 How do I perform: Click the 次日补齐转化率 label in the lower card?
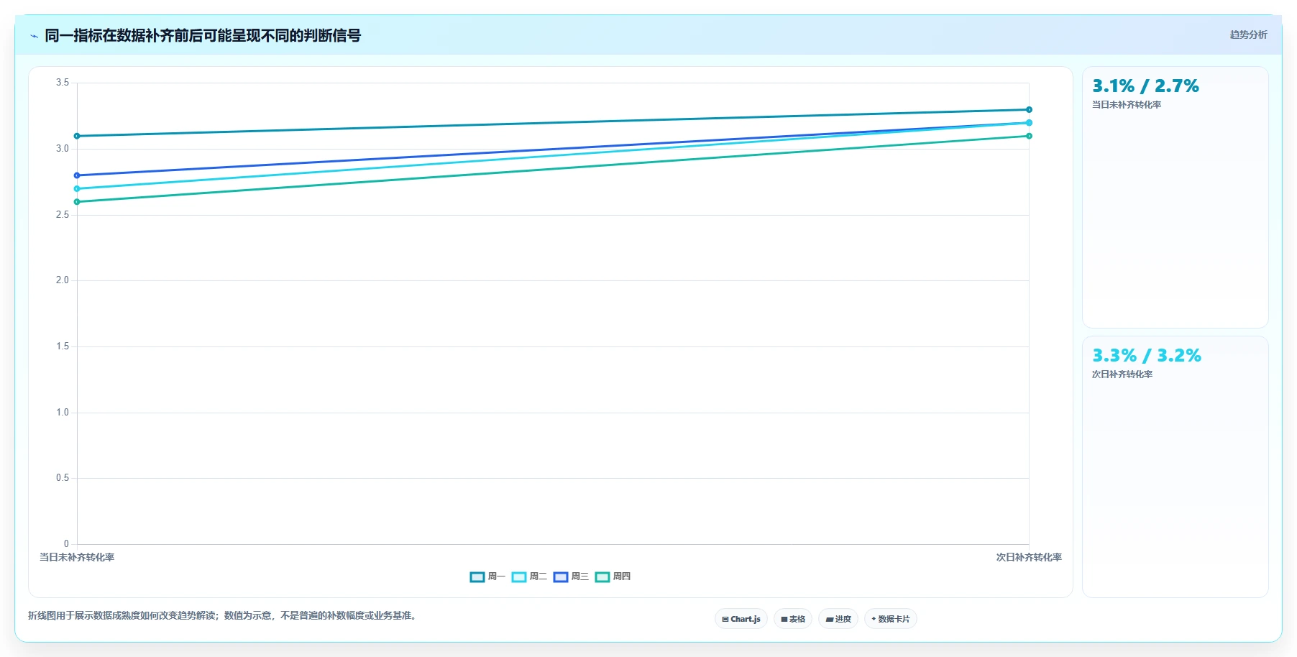(x=1122, y=375)
